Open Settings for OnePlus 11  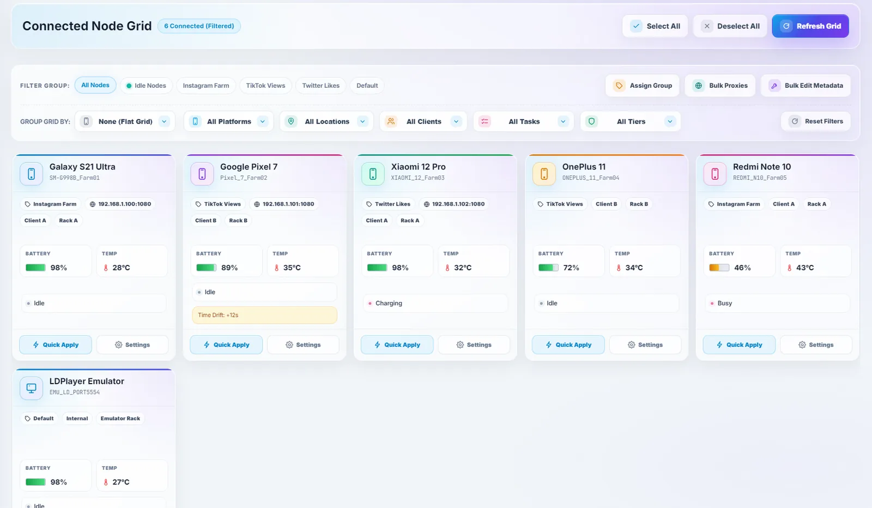pos(645,345)
